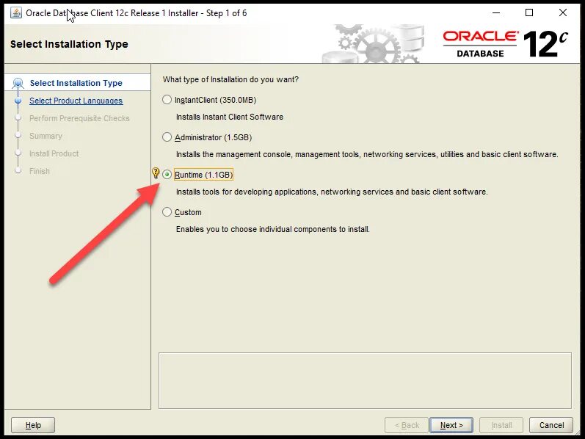Click the Runtime option description text
Image resolution: width=585 pixels, height=439 pixels.
point(332,192)
